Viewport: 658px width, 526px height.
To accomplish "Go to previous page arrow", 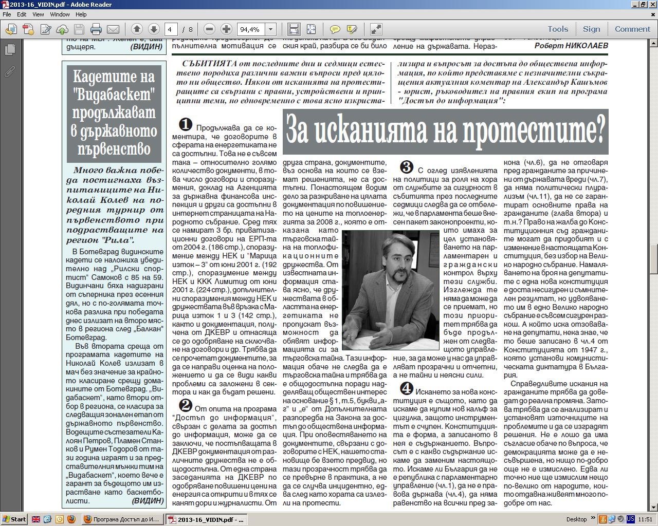I will point(137,29).
